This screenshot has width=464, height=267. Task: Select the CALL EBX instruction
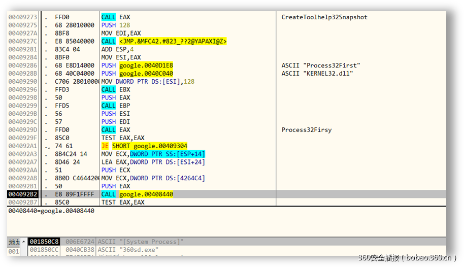116,90
